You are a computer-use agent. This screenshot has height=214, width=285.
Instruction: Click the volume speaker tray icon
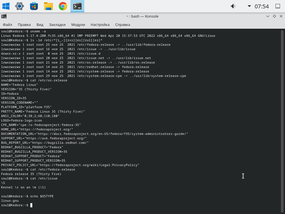[233, 6]
